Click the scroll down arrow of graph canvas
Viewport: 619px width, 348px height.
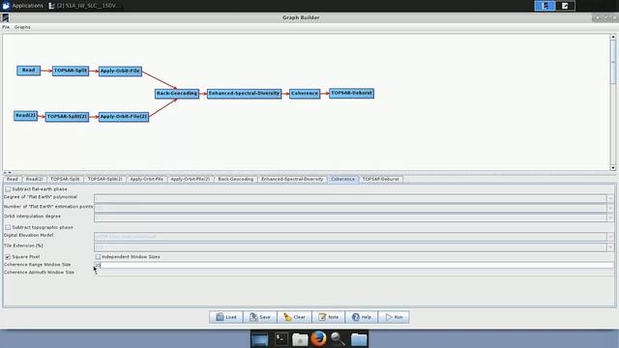tap(613, 167)
